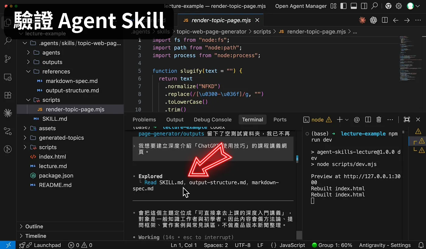Open the Extensions view in activity bar
Viewport: 426px width, 249px height.
pyautogui.click(x=8, y=95)
